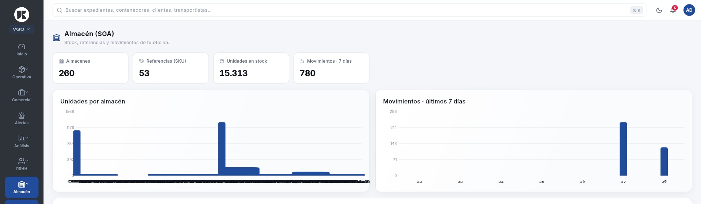Click the tallest bar in Unidades chart
This screenshot has height=204, width=701.
222,149
